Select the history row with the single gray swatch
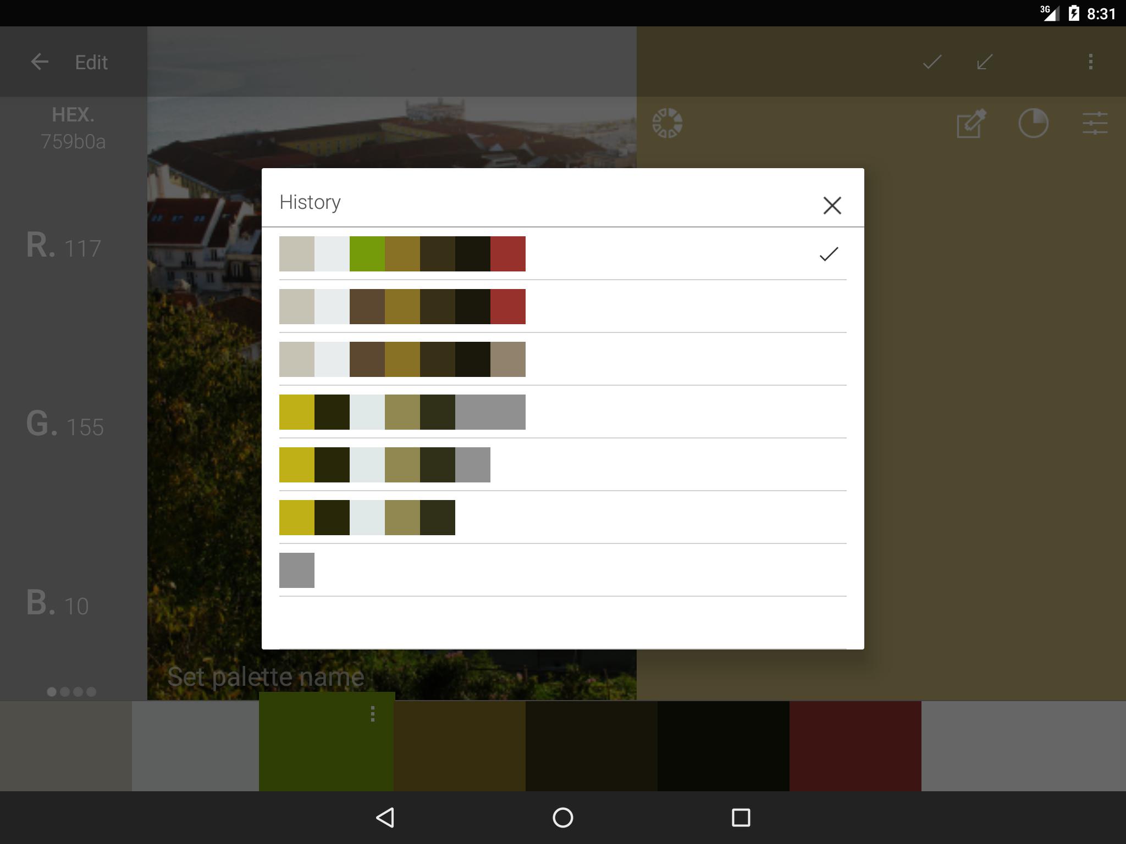 [562, 570]
